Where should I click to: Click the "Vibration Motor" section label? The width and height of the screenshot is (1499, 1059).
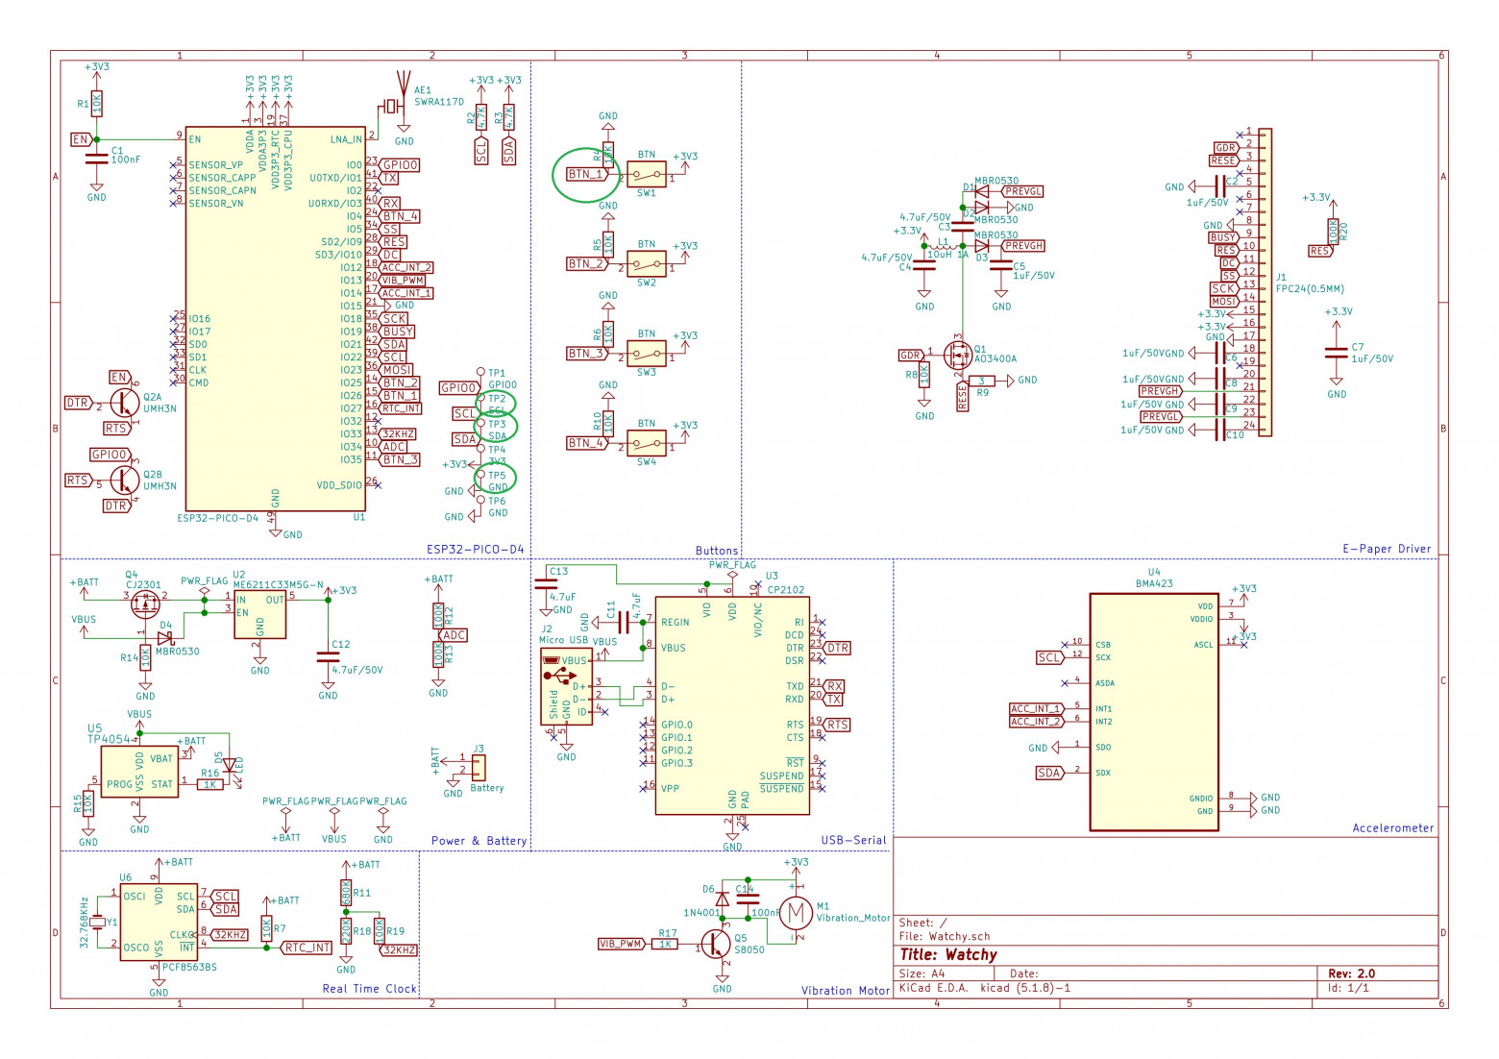coord(846,990)
